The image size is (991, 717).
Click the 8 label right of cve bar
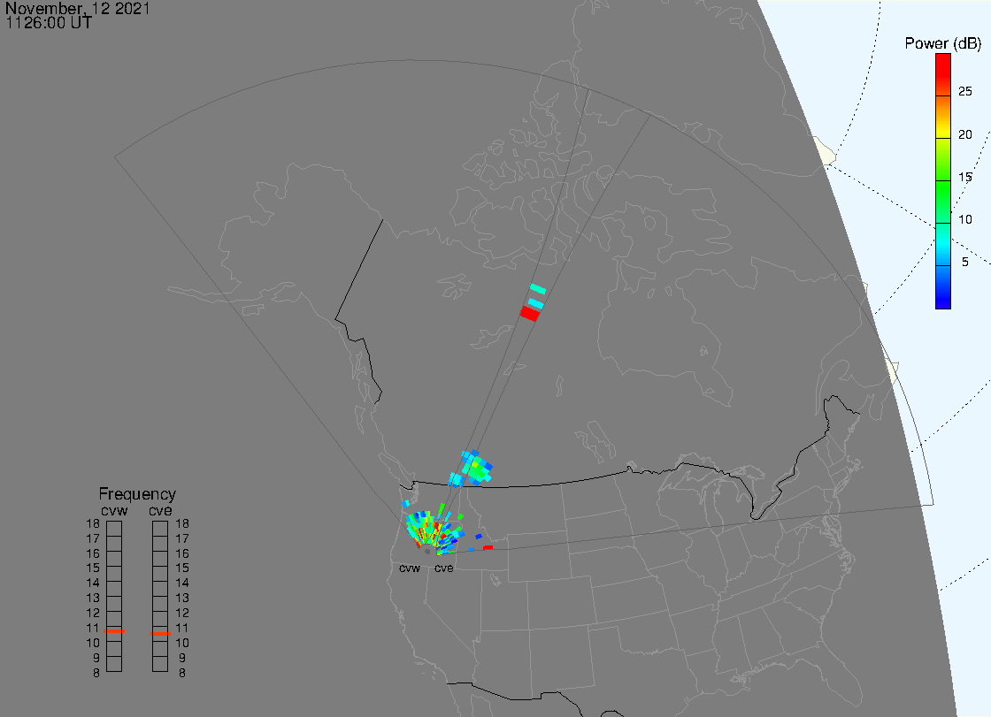[182, 674]
